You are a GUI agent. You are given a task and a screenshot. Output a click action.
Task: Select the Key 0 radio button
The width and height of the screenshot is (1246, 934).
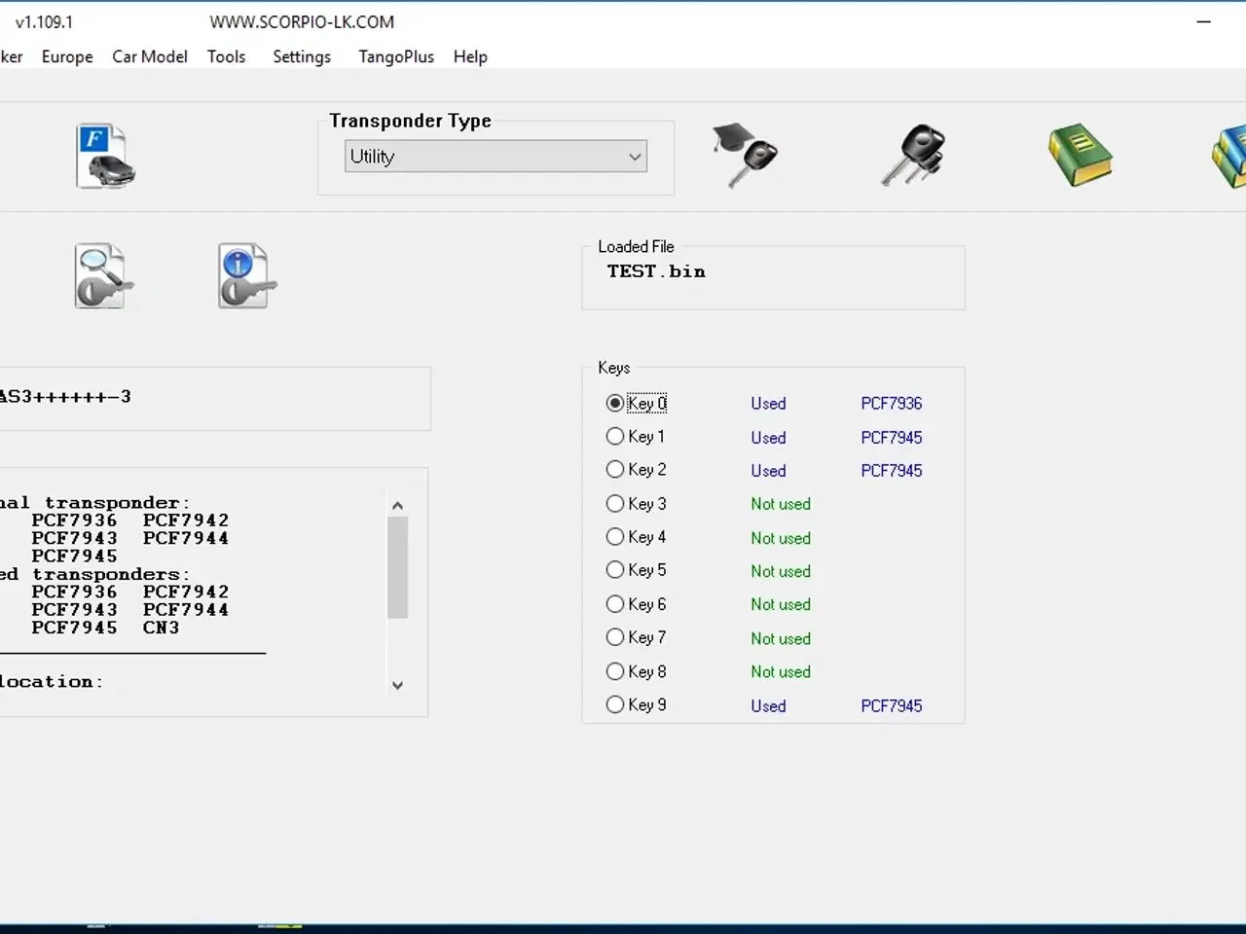tap(615, 403)
